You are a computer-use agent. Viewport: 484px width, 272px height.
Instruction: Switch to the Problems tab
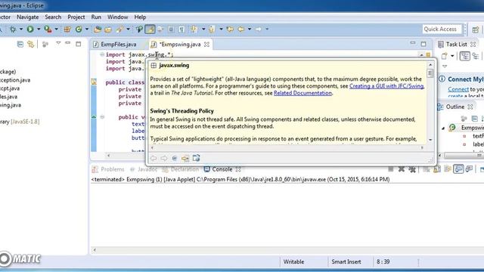pyautogui.click(x=108, y=169)
